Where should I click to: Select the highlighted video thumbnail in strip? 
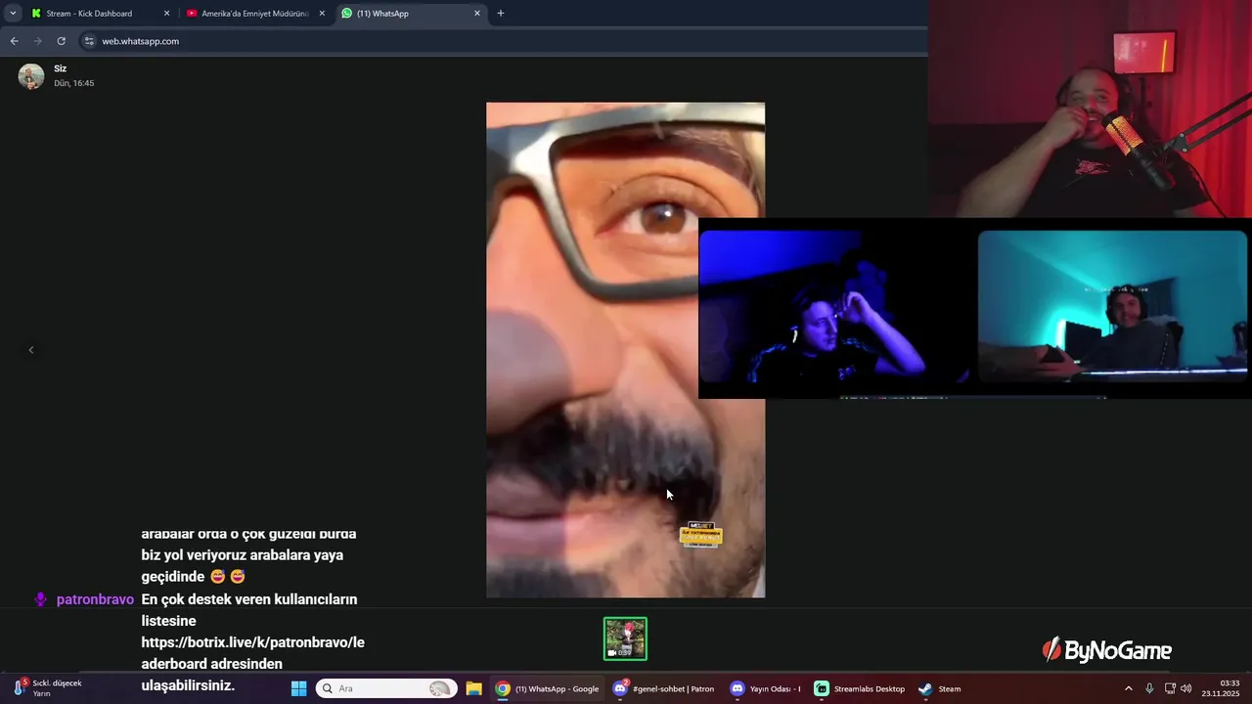point(625,638)
